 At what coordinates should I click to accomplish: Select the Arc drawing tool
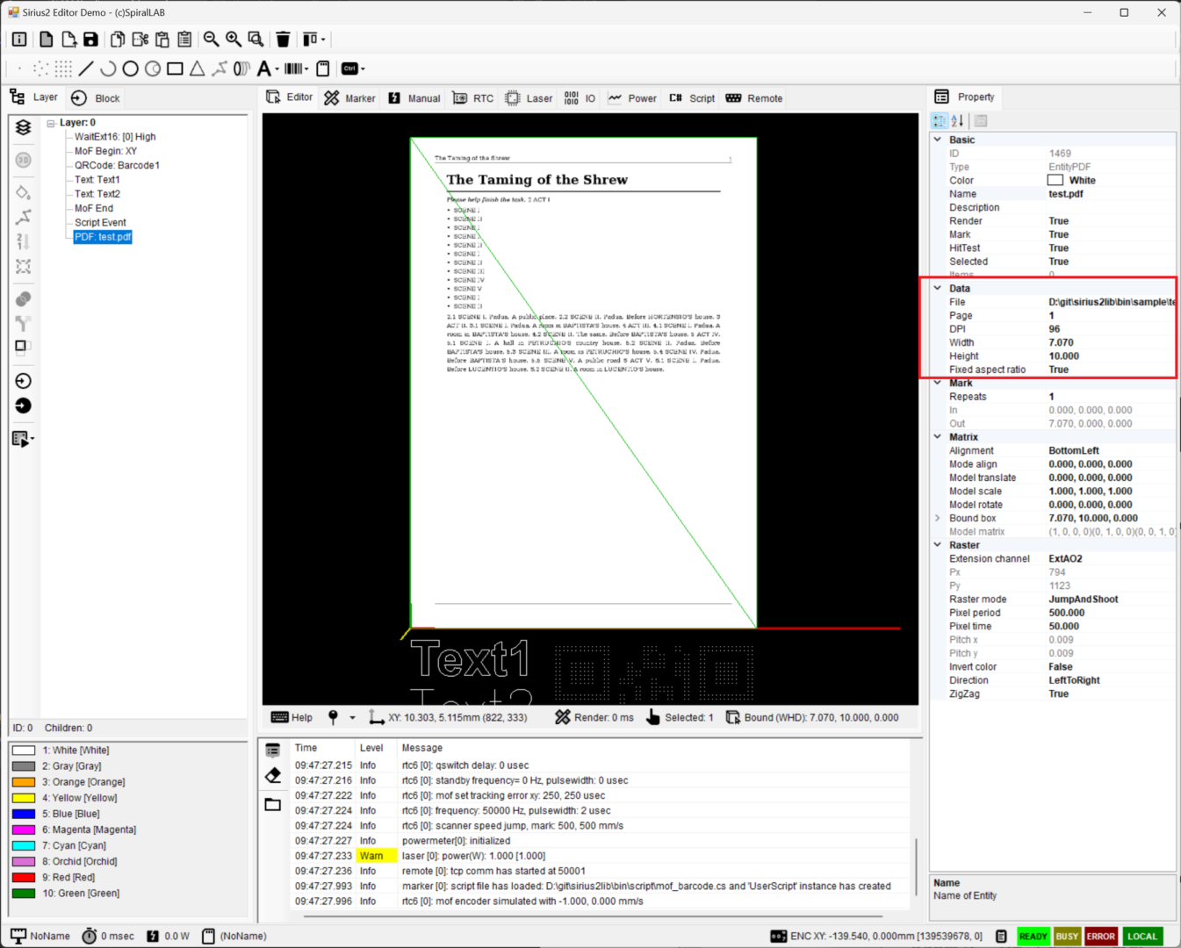[108, 68]
